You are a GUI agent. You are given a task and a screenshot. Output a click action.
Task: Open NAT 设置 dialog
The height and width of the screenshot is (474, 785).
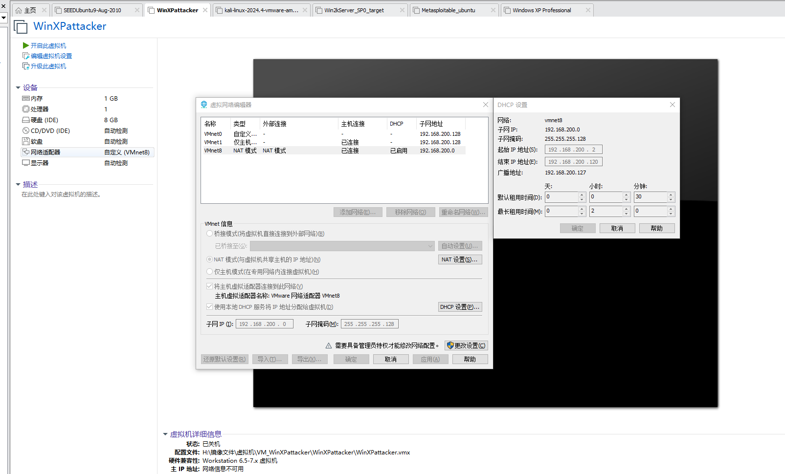click(x=460, y=259)
